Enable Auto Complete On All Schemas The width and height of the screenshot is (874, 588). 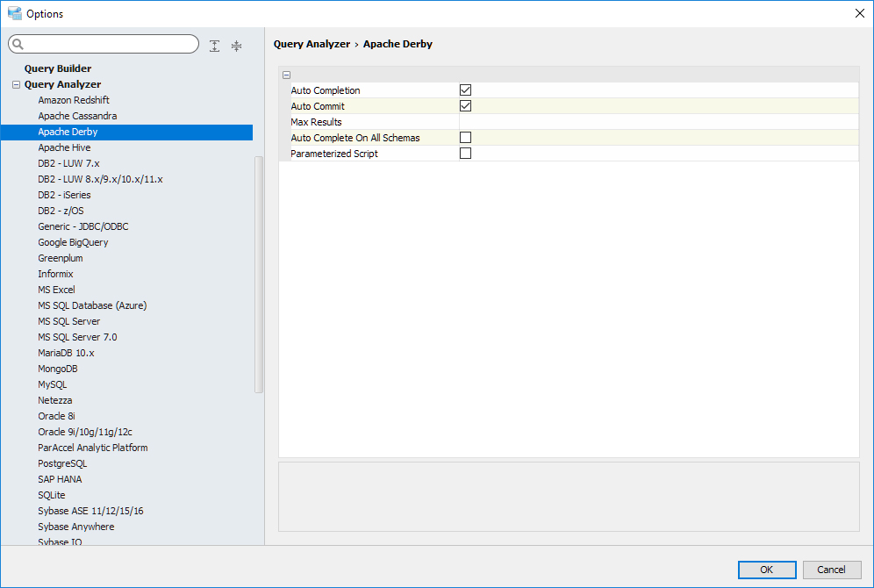coord(466,138)
